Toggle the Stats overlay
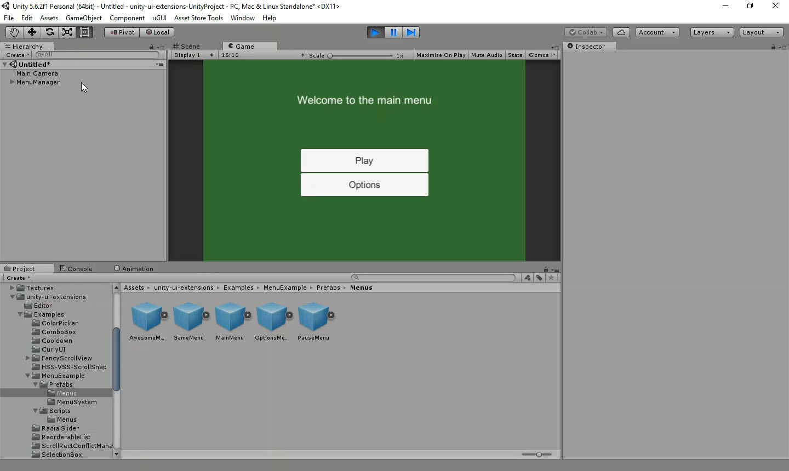Screen dimensions: 789x471 pyautogui.click(x=515, y=55)
